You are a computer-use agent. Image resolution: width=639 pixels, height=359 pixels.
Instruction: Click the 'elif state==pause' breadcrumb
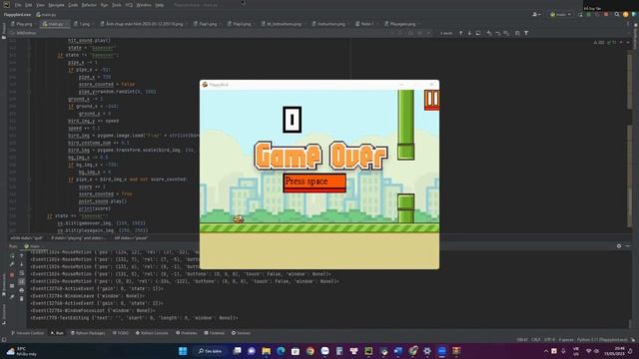(x=131, y=238)
